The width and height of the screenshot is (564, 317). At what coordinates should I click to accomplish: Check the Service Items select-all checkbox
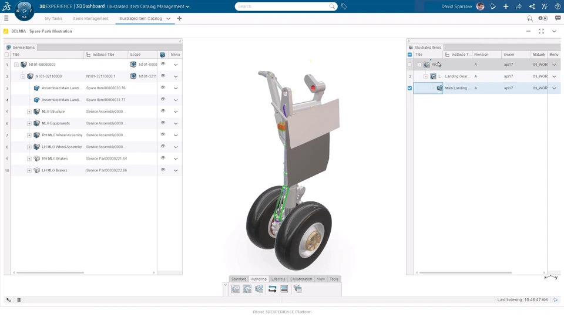click(7, 55)
